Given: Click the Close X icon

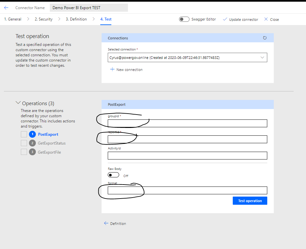Looking at the screenshot, I should tap(266, 20).
